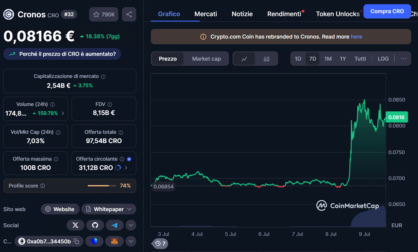418x252 pixels.
Task: Open info icon next to Capitalizzazione di mercato
Action: [103, 76]
